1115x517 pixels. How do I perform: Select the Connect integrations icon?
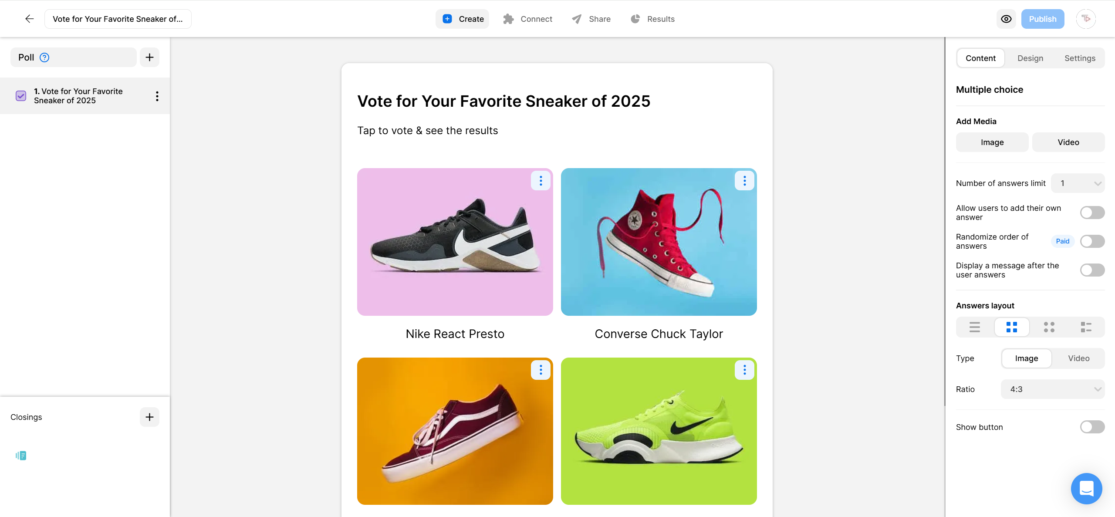click(508, 19)
